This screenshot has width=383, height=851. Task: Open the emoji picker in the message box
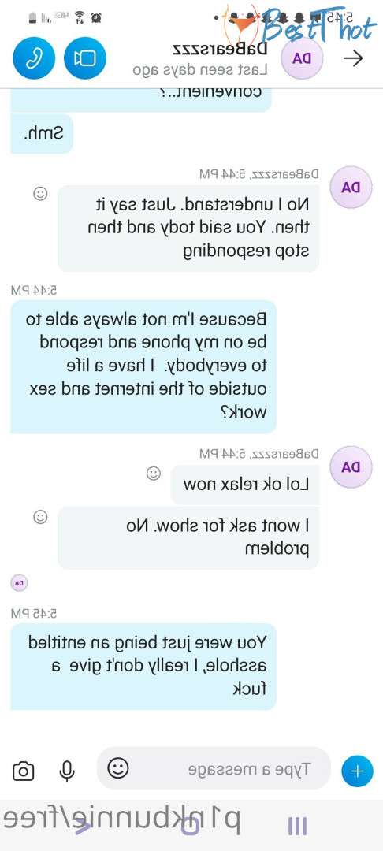point(117,767)
